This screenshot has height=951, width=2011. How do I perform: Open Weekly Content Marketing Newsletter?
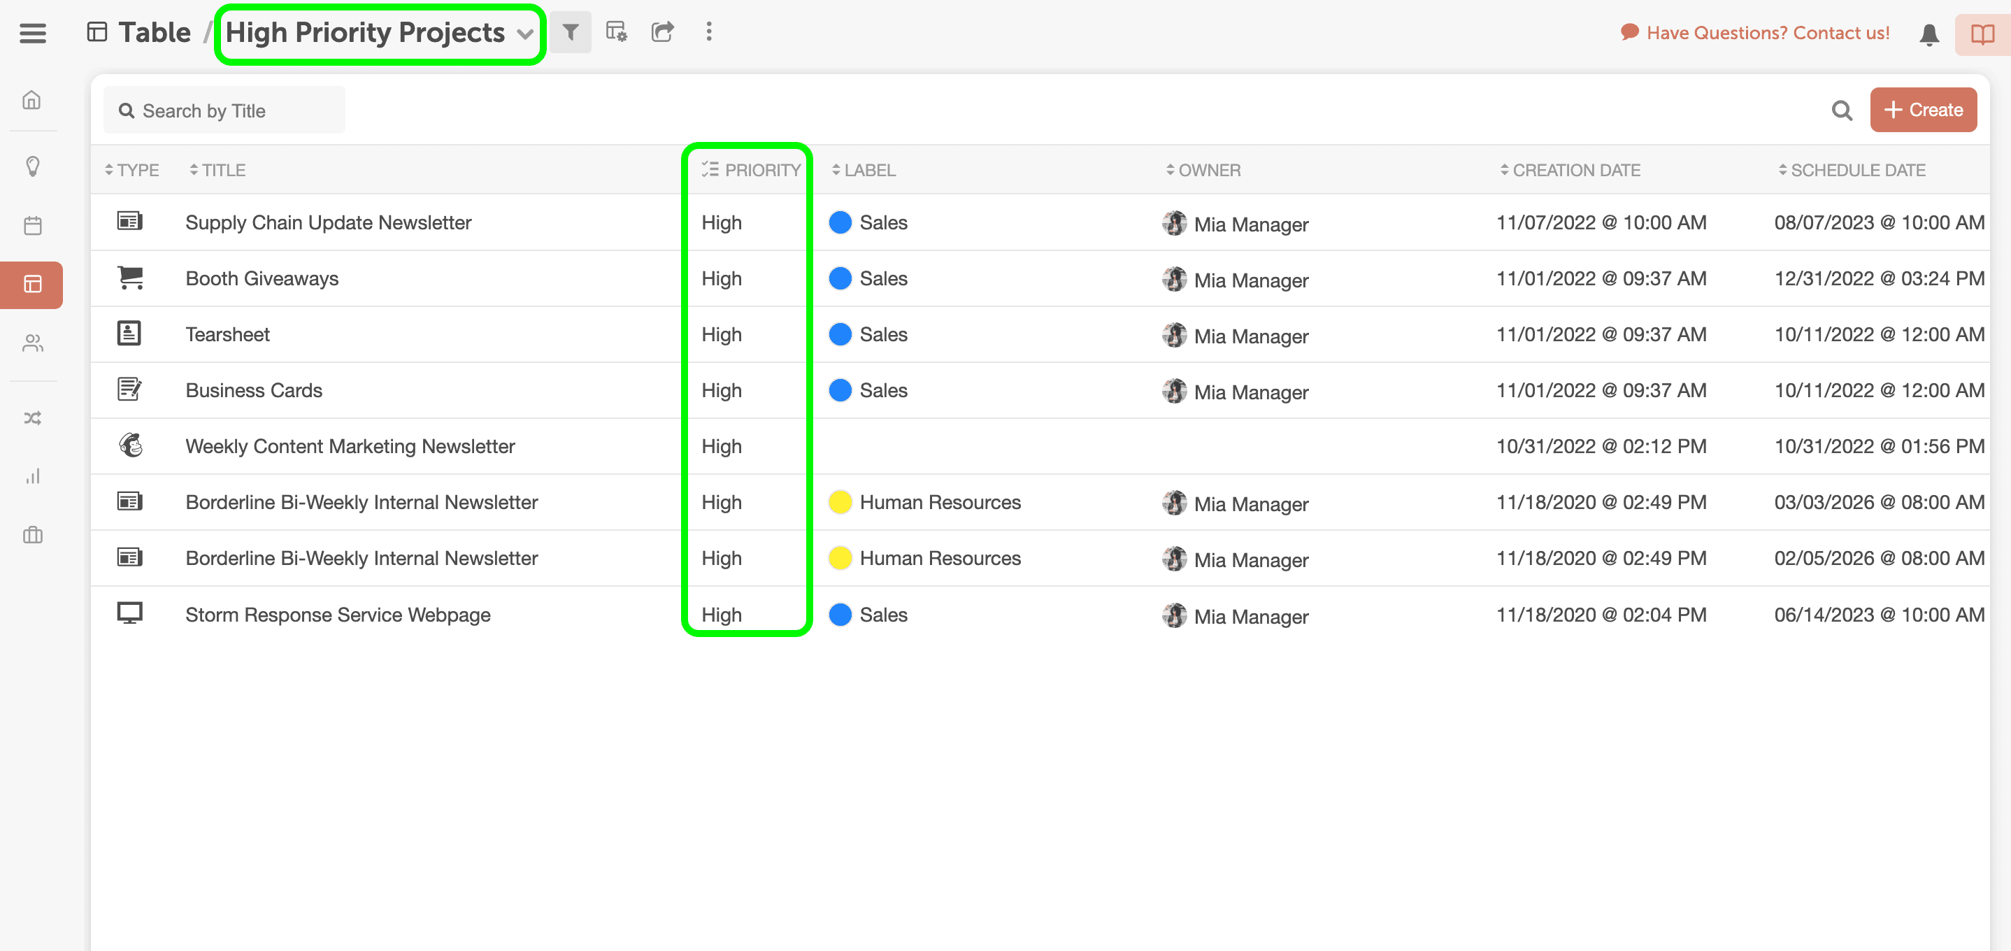350,447
